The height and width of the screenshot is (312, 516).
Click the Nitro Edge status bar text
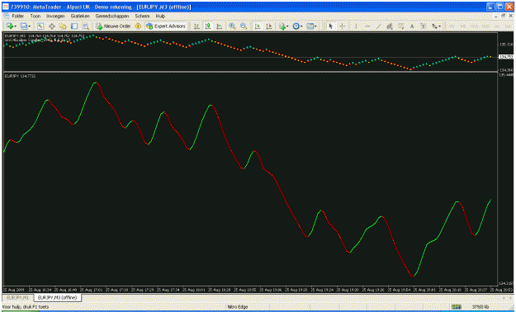pyautogui.click(x=237, y=307)
